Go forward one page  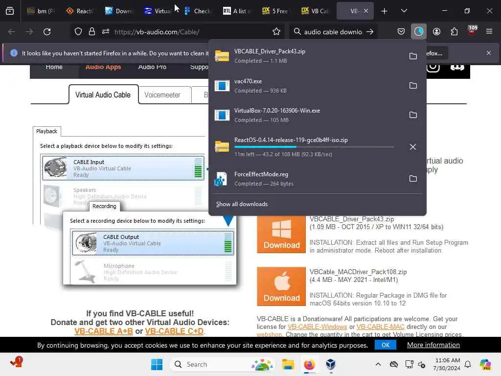29,32
